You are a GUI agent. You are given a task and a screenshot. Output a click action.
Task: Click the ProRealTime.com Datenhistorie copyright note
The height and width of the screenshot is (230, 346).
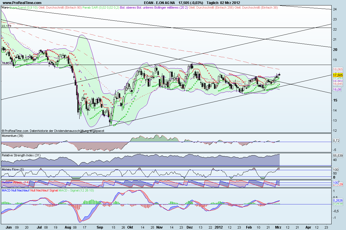[53, 131]
